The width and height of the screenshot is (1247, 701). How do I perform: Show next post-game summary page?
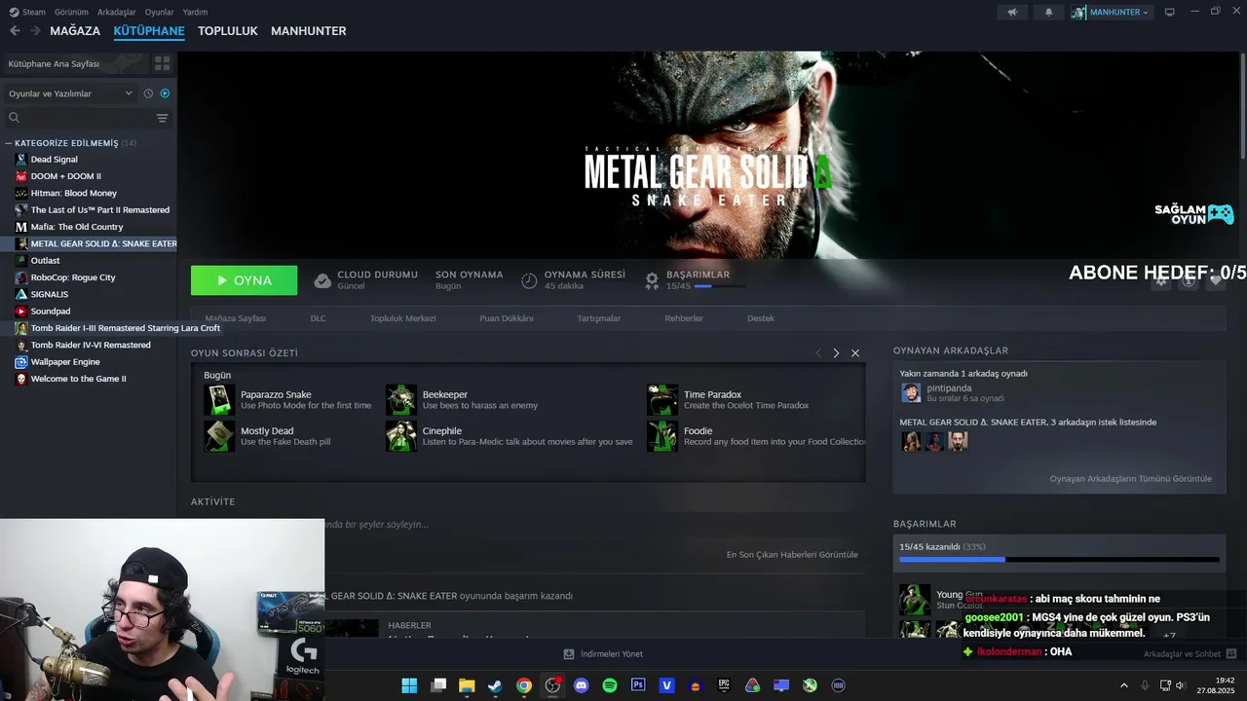coord(836,353)
